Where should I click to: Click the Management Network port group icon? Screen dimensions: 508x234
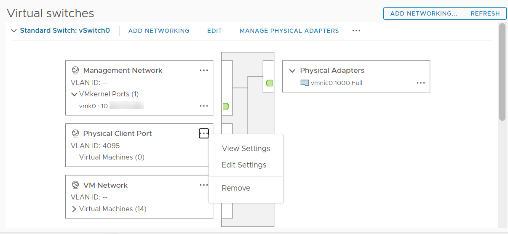(75, 70)
